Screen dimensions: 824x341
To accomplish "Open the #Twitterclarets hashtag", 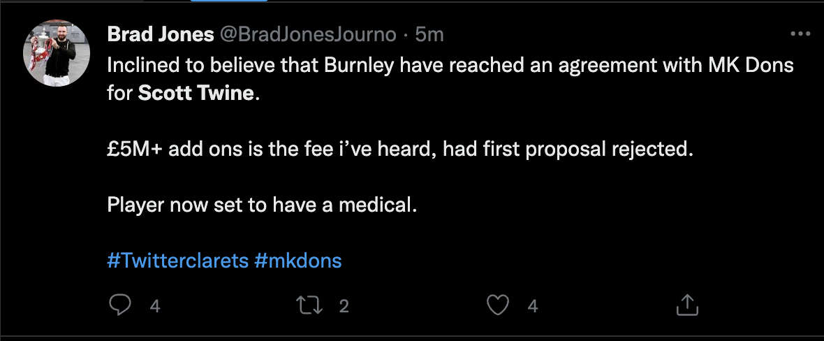I will pyautogui.click(x=177, y=261).
